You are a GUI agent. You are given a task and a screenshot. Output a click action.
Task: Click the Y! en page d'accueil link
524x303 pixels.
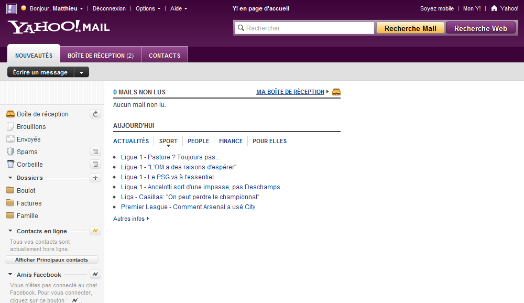point(260,8)
